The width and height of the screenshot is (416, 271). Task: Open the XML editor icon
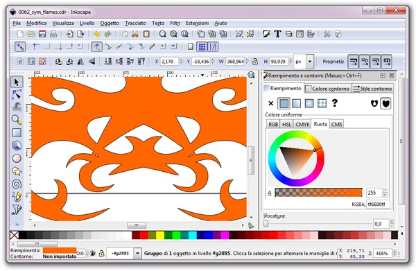(300, 34)
